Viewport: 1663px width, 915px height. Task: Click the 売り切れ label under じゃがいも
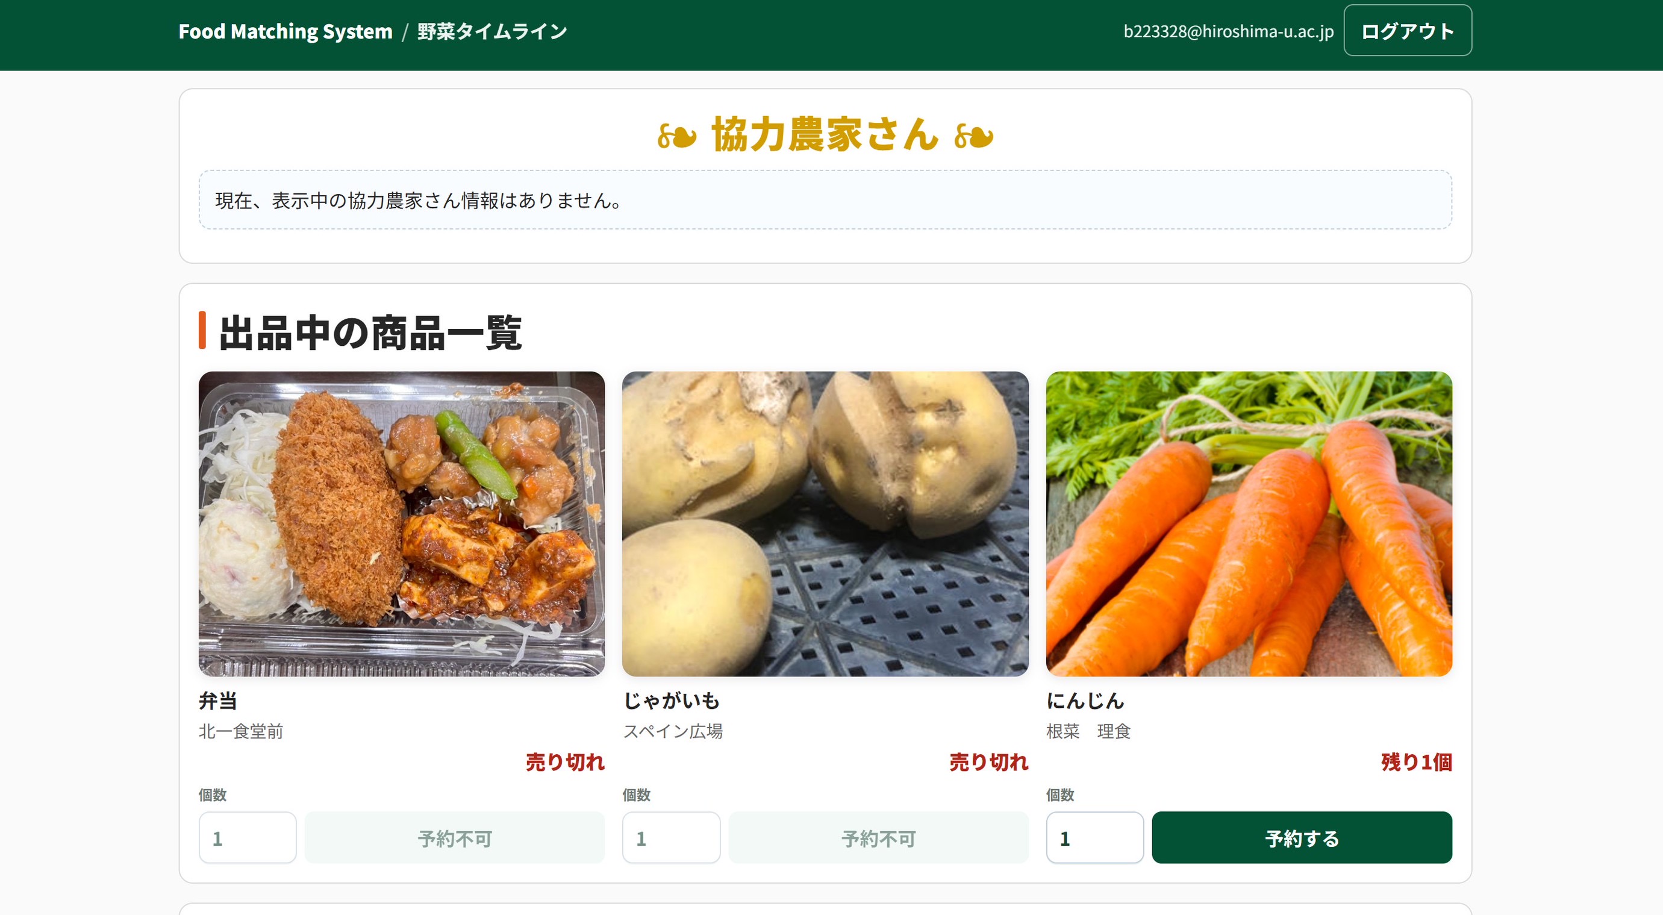point(988,763)
